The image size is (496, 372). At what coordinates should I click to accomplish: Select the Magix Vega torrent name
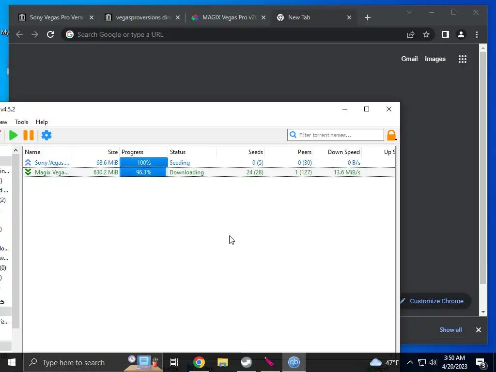click(x=51, y=172)
